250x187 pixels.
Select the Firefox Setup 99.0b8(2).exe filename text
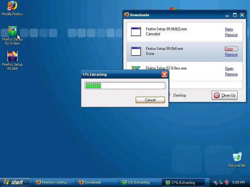pyautogui.click(x=166, y=29)
